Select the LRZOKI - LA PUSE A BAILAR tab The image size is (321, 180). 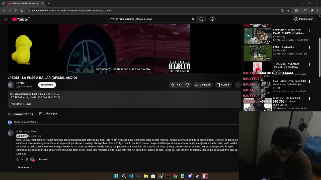tap(26, 3)
